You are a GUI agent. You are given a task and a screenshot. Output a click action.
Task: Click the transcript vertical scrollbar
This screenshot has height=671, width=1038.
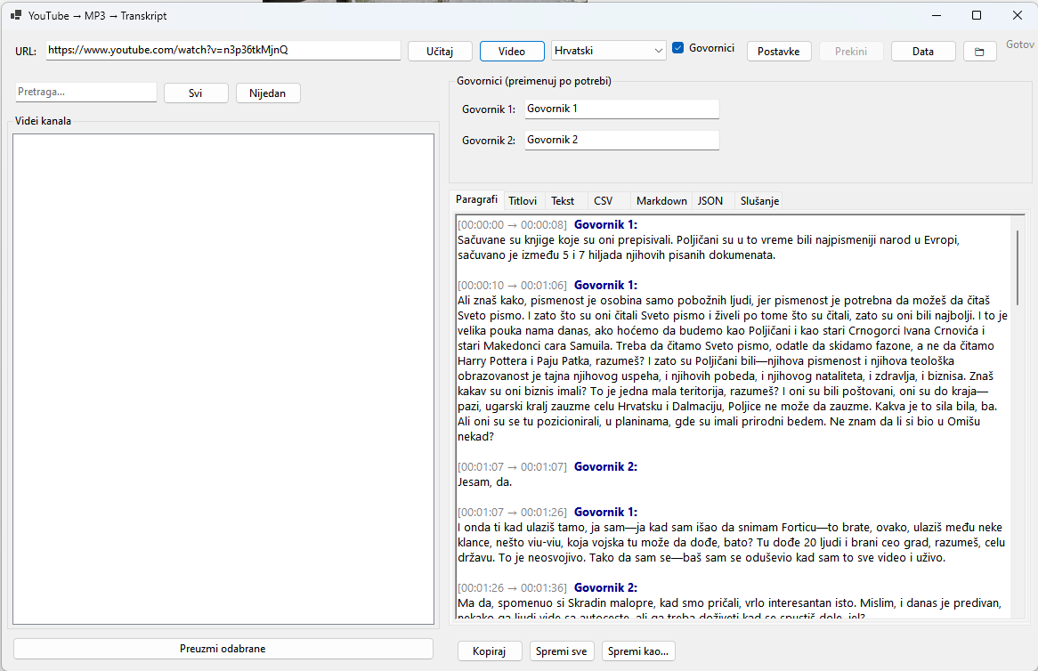(1018, 268)
